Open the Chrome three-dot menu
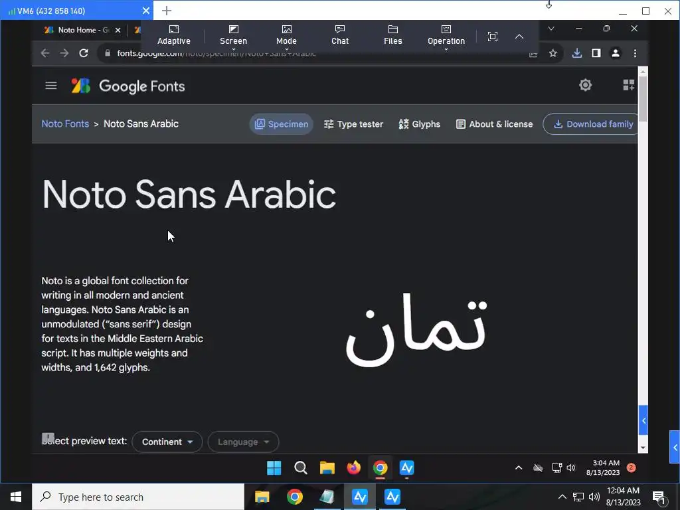 635,53
